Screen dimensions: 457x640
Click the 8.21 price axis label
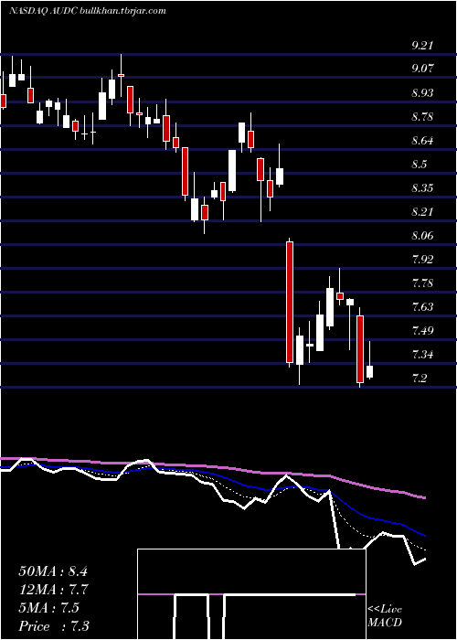tap(422, 212)
